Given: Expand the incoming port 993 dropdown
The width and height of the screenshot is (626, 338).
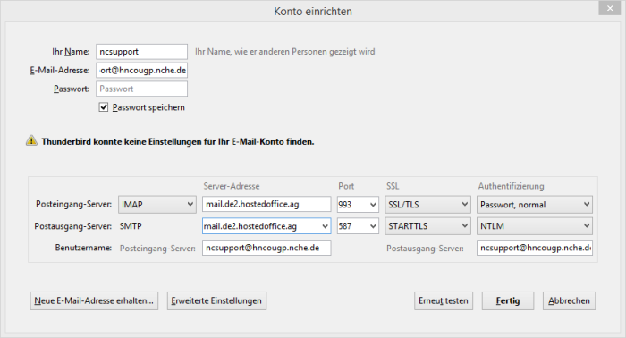Looking at the screenshot, I should [x=358, y=204].
